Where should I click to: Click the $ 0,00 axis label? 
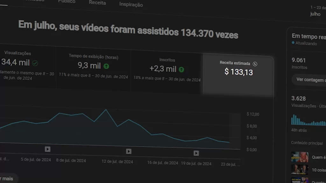(x=252, y=150)
